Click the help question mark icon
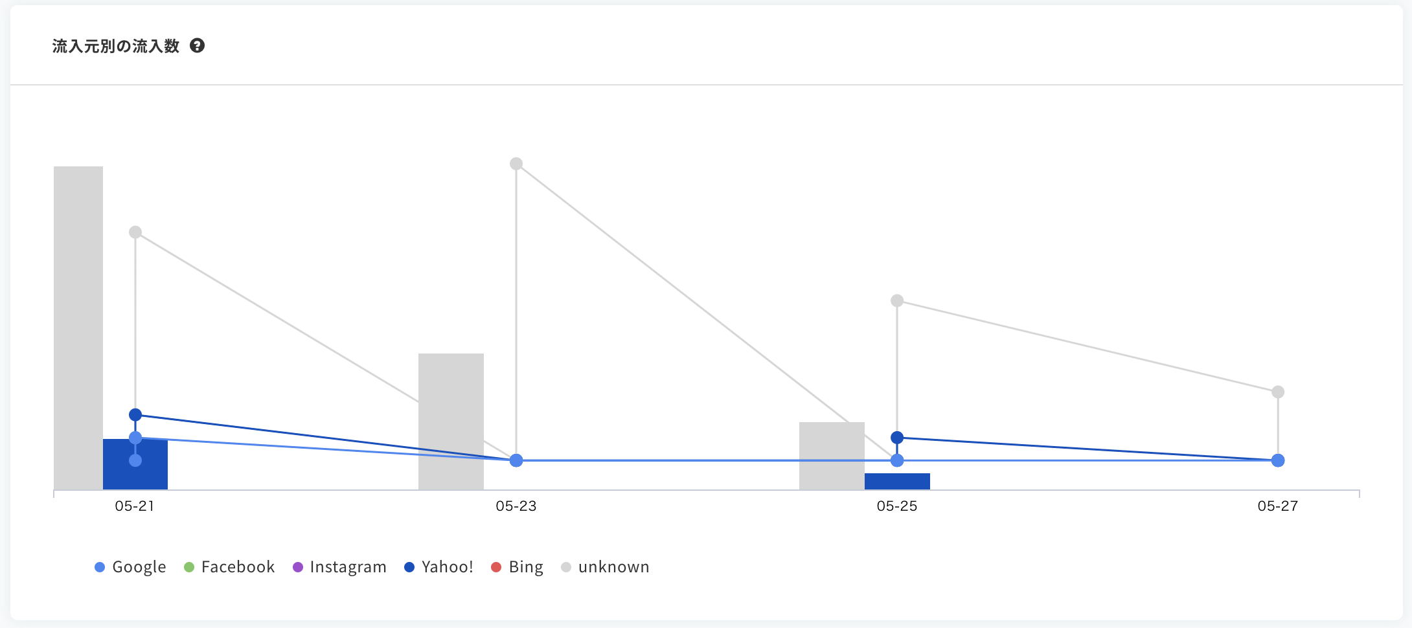Screen dimensions: 1412x628 click(x=197, y=45)
